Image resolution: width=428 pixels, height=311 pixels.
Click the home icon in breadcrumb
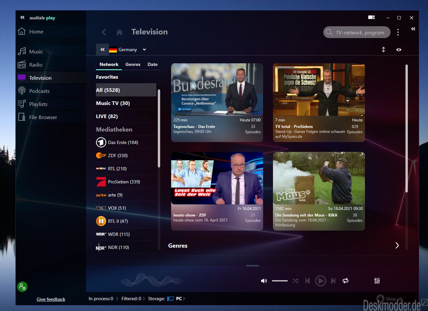(x=120, y=32)
